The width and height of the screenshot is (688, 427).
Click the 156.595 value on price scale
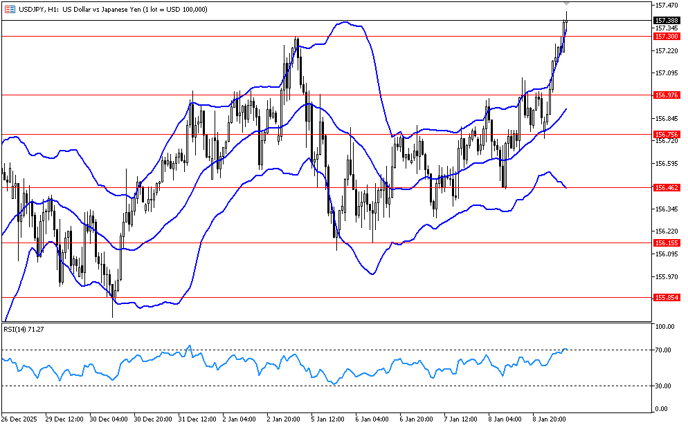665,164
